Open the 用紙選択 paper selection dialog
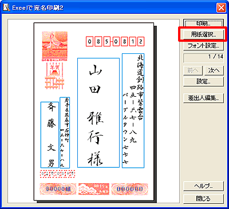The width and height of the screenshot is (229, 209). point(203,34)
